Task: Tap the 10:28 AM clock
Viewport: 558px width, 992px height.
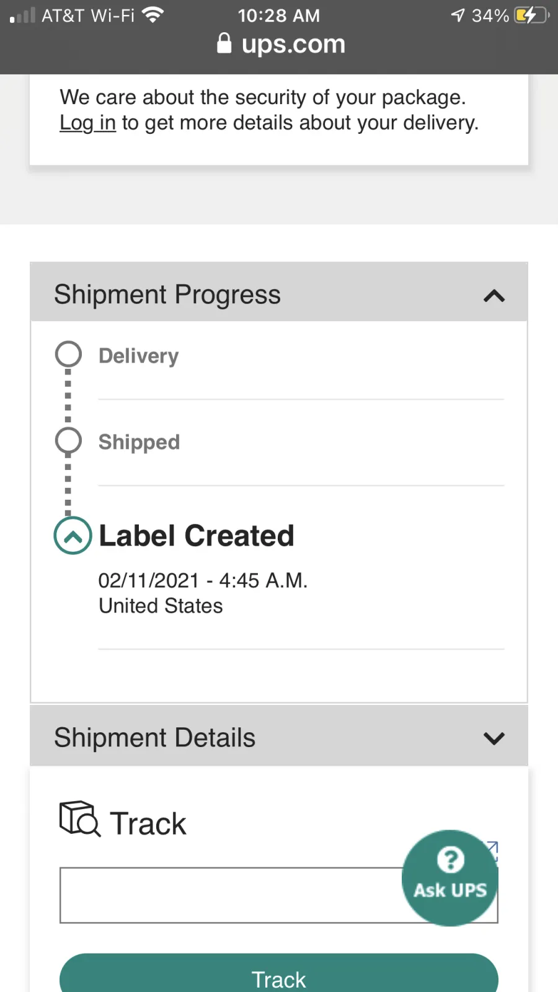Action: (279, 15)
